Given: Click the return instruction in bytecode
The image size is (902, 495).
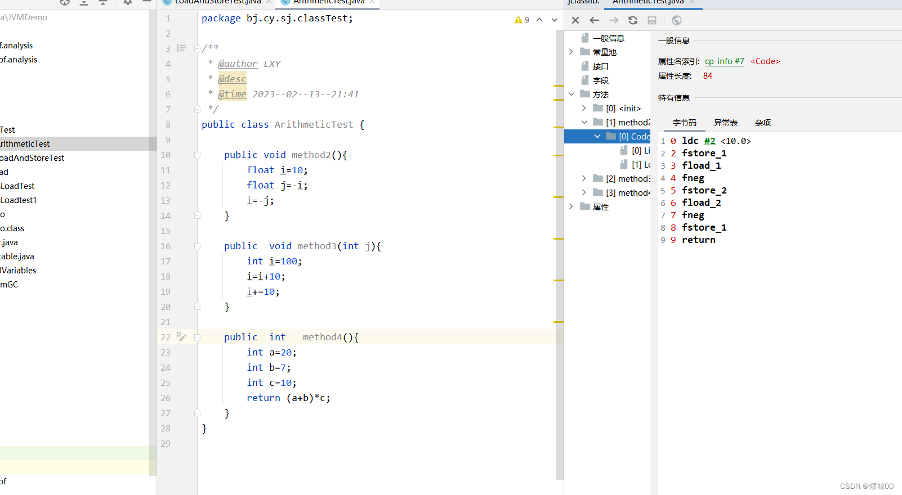Looking at the screenshot, I should coord(699,240).
